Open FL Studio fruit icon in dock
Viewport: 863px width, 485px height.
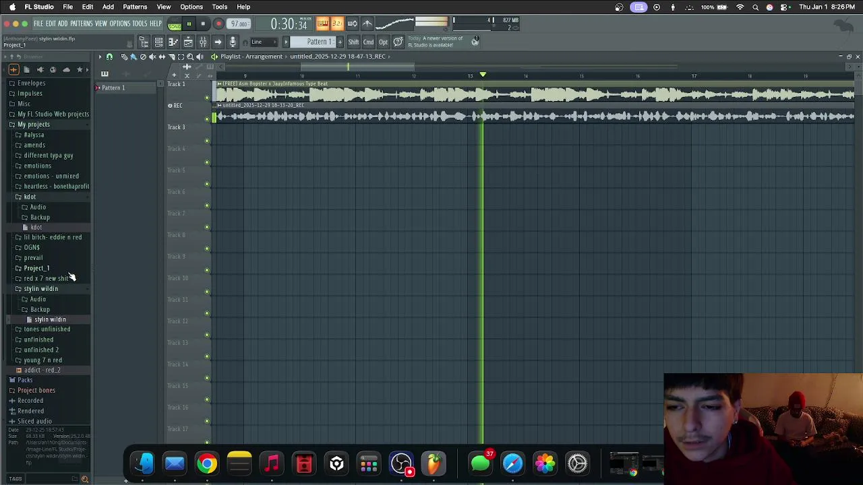coord(434,463)
